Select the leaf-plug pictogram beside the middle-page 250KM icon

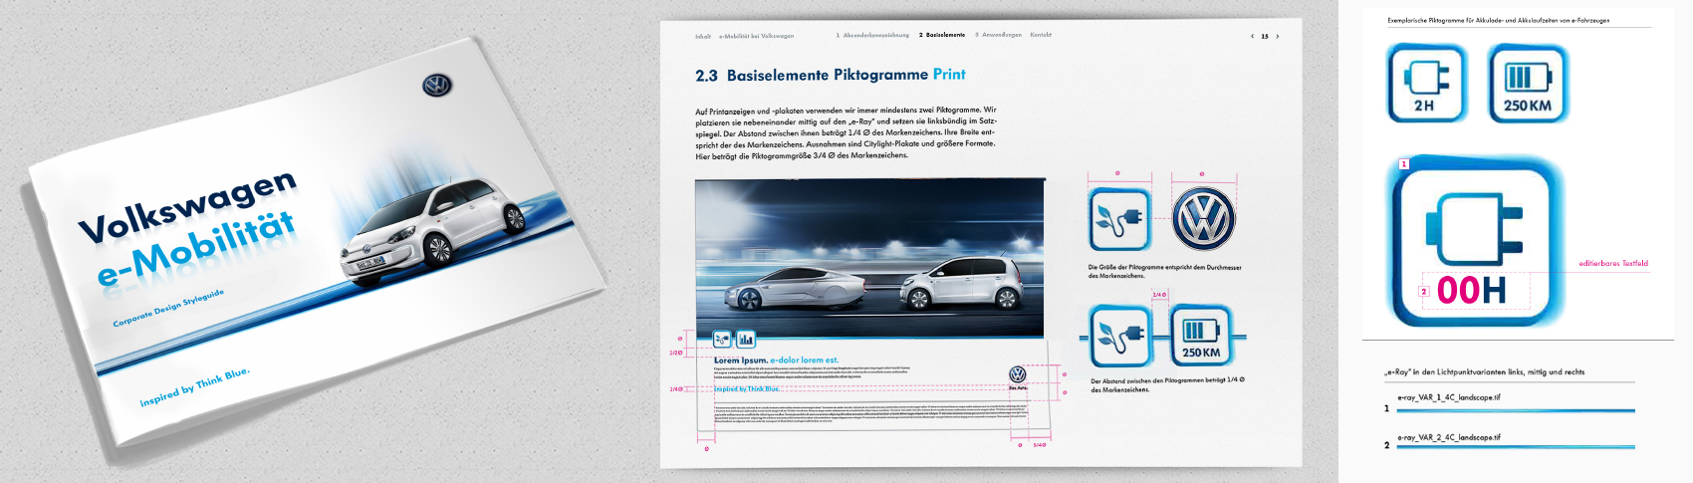pyautogui.click(x=1119, y=337)
